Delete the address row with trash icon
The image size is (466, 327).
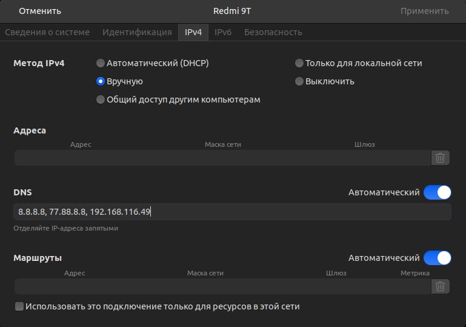tap(441, 158)
